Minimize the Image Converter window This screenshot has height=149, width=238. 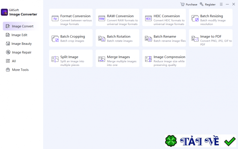(x=227, y=4)
